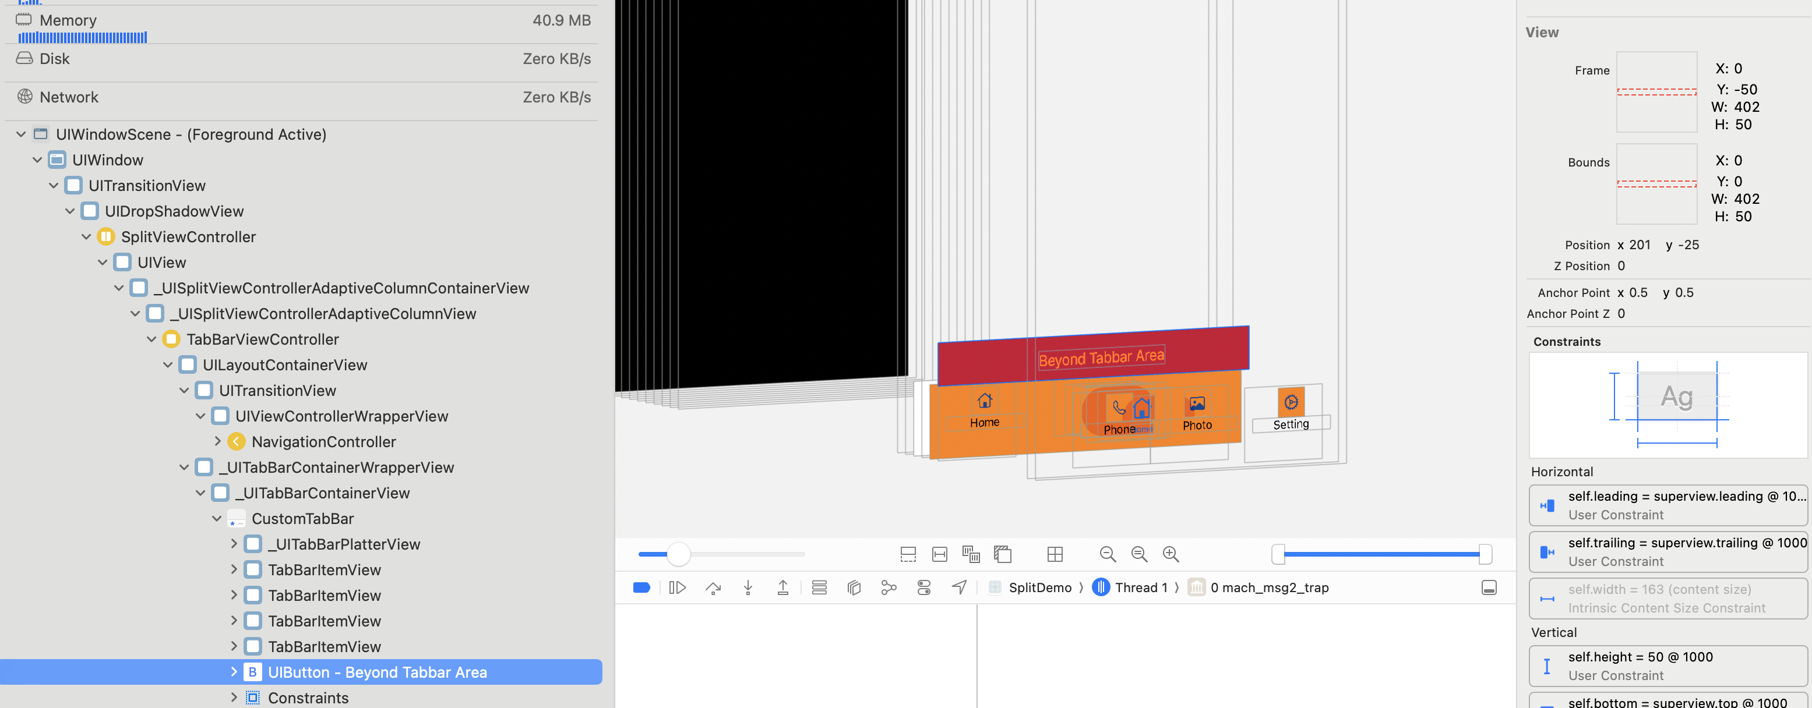Zoom in the view hierarchy canvas
The width and height of the screenshot is (1812, 708).
pos(1171,555)
